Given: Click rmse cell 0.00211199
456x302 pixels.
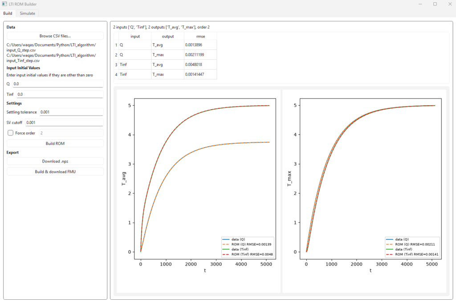Looking at the screenshot, I should 201,55.
